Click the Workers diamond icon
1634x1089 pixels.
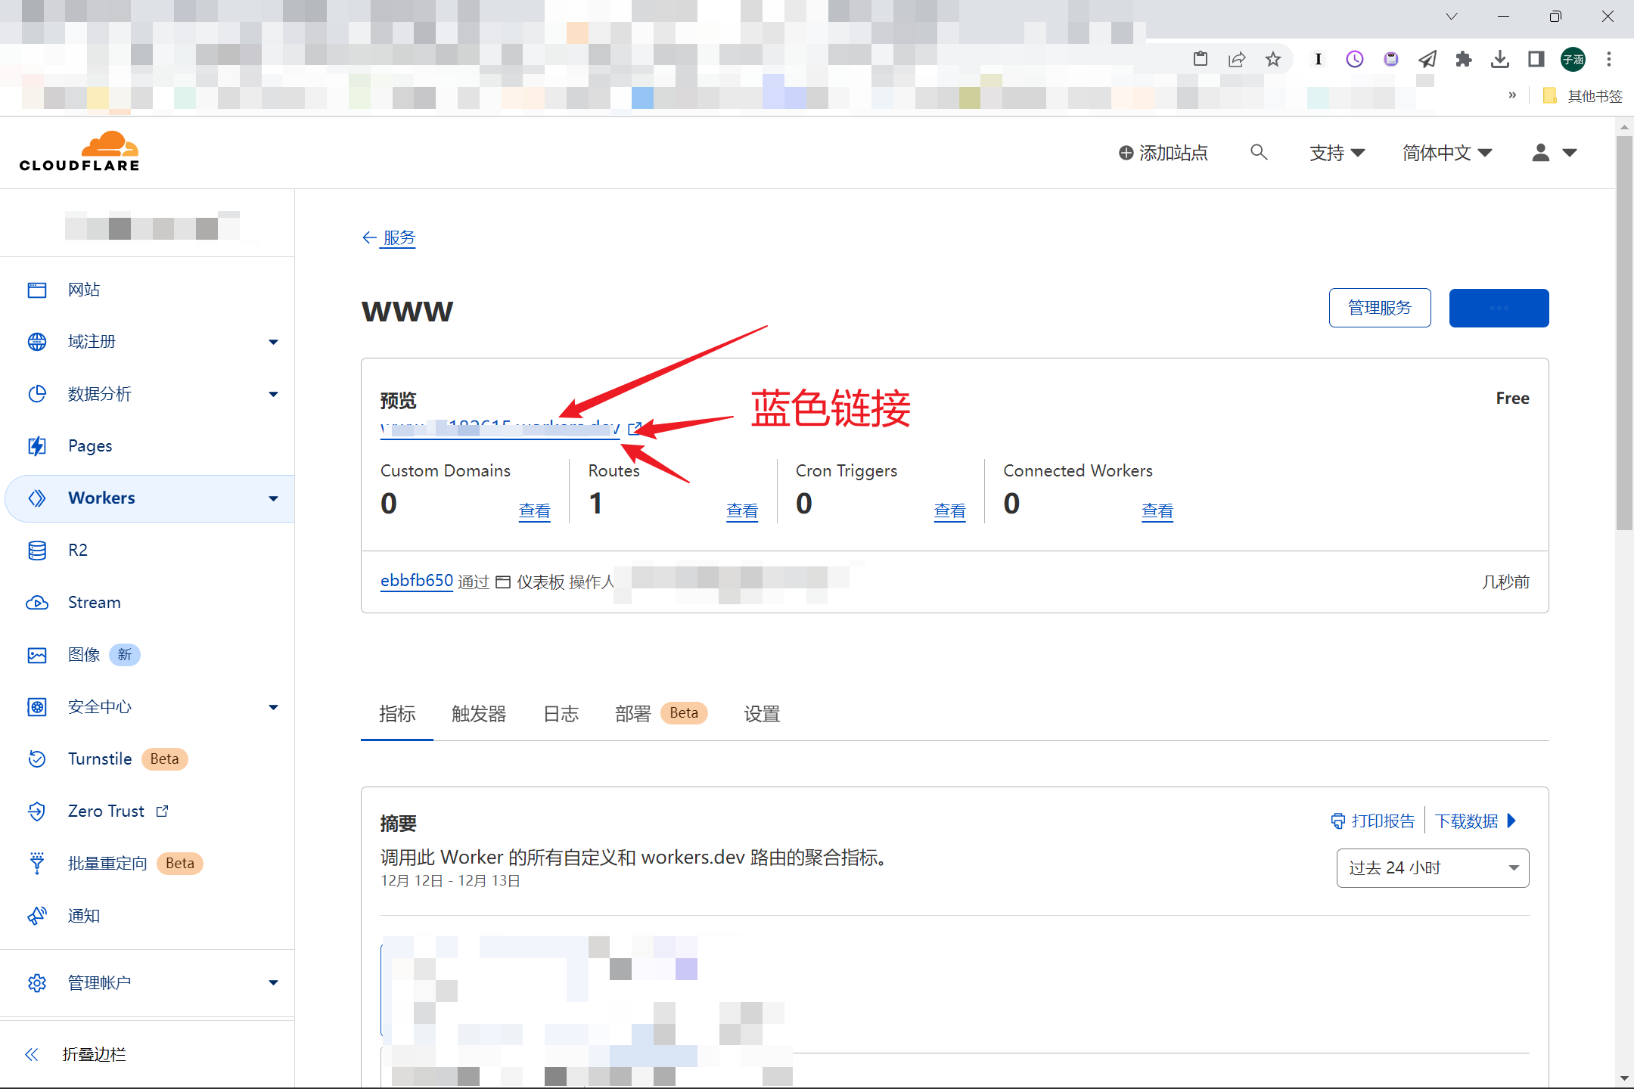(37, 498)
